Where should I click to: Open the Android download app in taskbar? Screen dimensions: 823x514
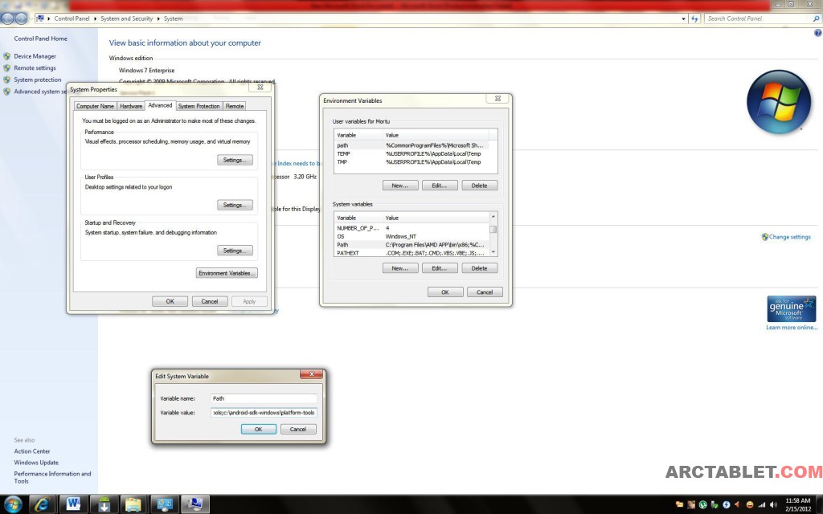pyautogui.click(x=104, y=504)
